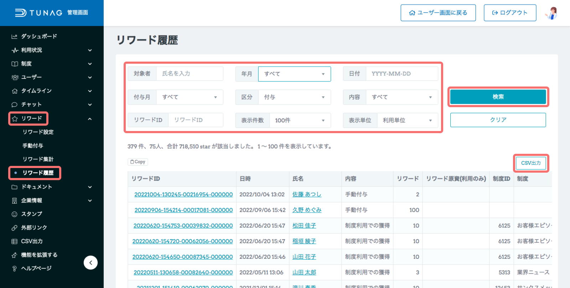Open the 表示件数 dropdown showing 100件
570x288 pixels.
pyautogui.click(x=300, y=120)
